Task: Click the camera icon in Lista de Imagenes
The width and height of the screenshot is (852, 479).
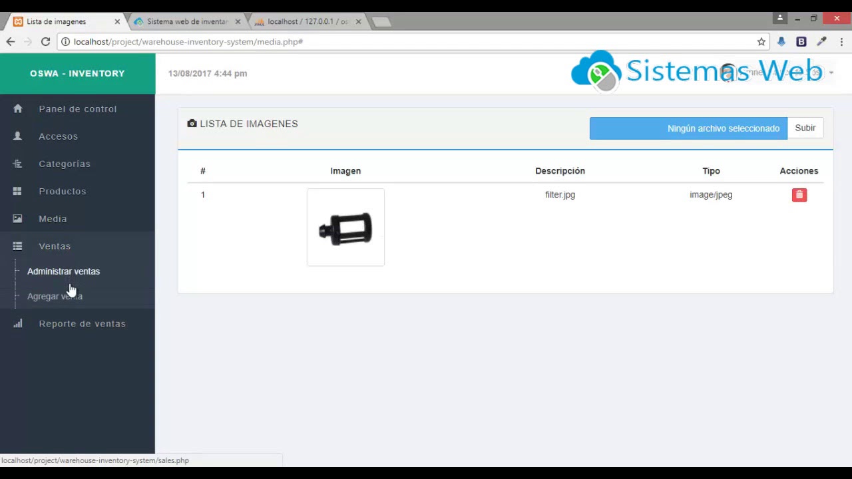Action: 192,123
